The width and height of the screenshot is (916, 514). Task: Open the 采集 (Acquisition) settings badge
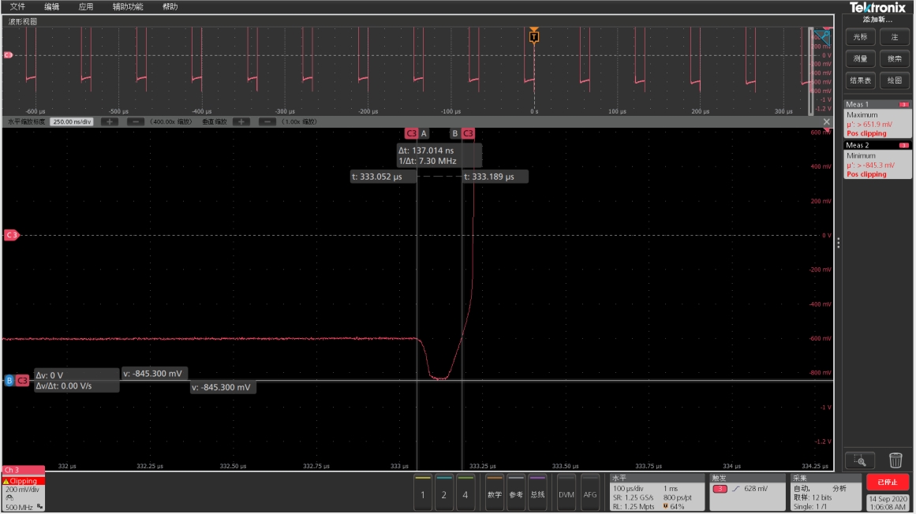coord(826,493)
